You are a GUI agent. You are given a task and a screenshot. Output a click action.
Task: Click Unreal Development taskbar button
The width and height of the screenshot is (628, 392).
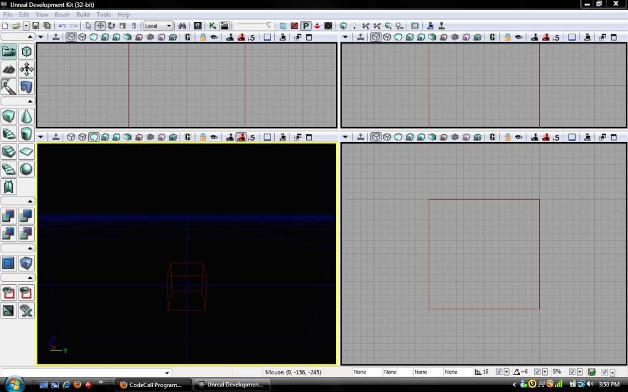pos(232,385)
